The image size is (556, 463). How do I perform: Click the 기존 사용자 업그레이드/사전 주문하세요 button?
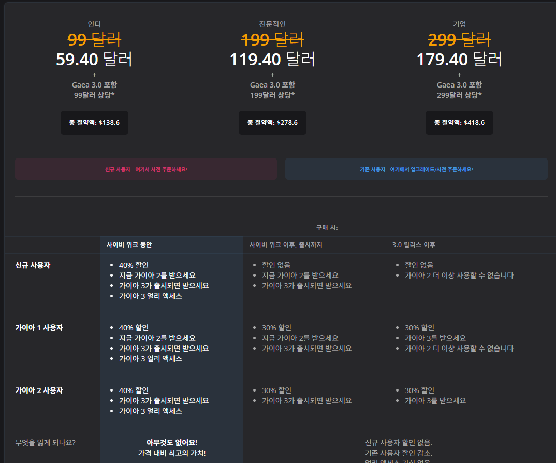point(416,169)
